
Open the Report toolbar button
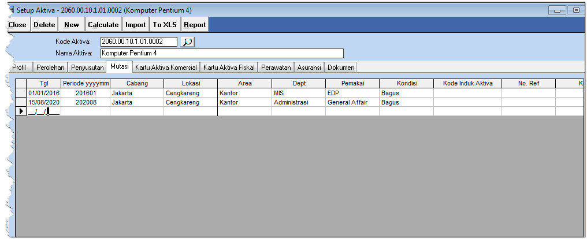pyautogui.click(x=195, y=25)
